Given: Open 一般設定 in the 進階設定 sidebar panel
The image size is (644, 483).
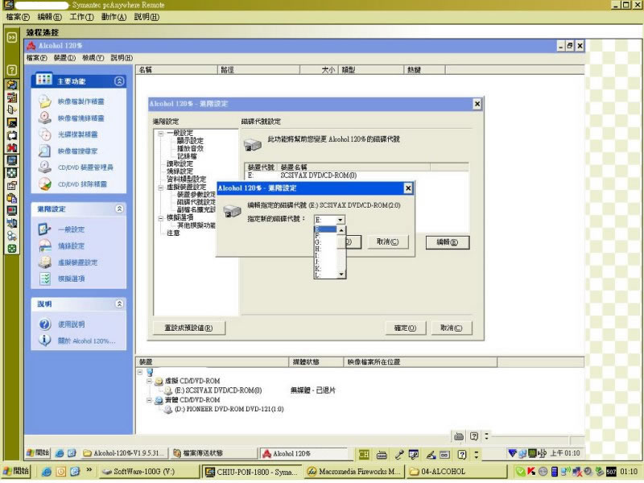Looking at the screenshot, I should click(x=71, y=229).
